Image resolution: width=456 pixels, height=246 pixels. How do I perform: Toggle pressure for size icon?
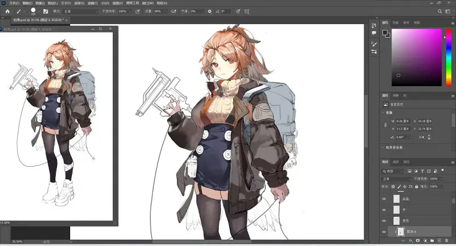click(x=238, y=11)
